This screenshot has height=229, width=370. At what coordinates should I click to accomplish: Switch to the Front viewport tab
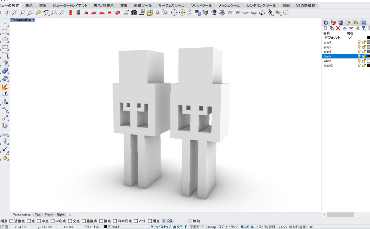pyautogui.click(x=49, y=215)
